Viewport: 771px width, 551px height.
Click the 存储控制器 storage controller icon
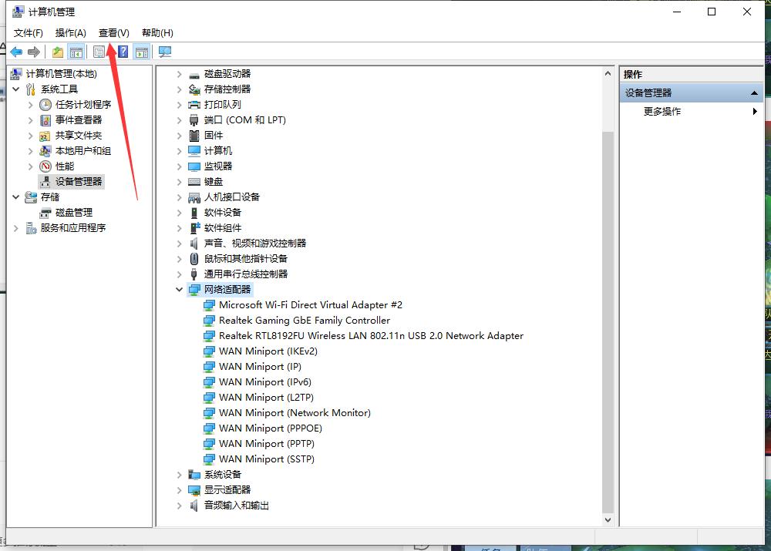click(x=194, y=89)
